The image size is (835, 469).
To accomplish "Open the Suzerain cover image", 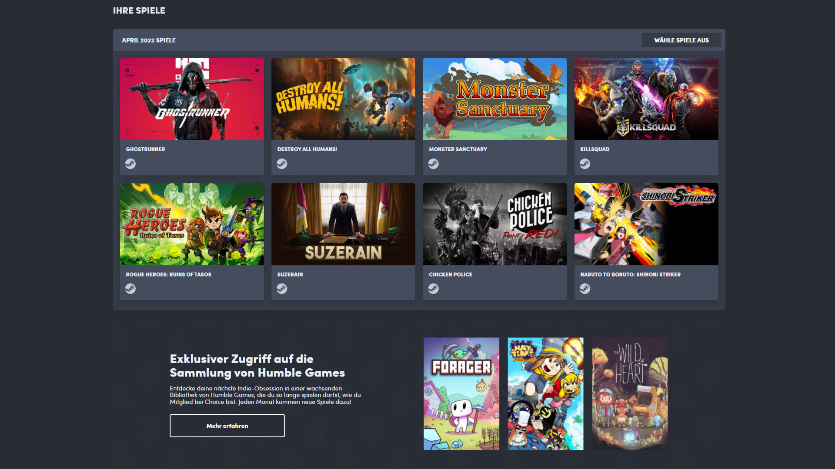I will (343, 224).
